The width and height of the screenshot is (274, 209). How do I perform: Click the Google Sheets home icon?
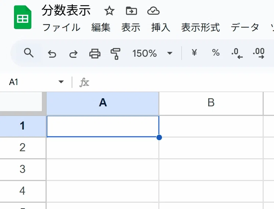click(22, 17)
